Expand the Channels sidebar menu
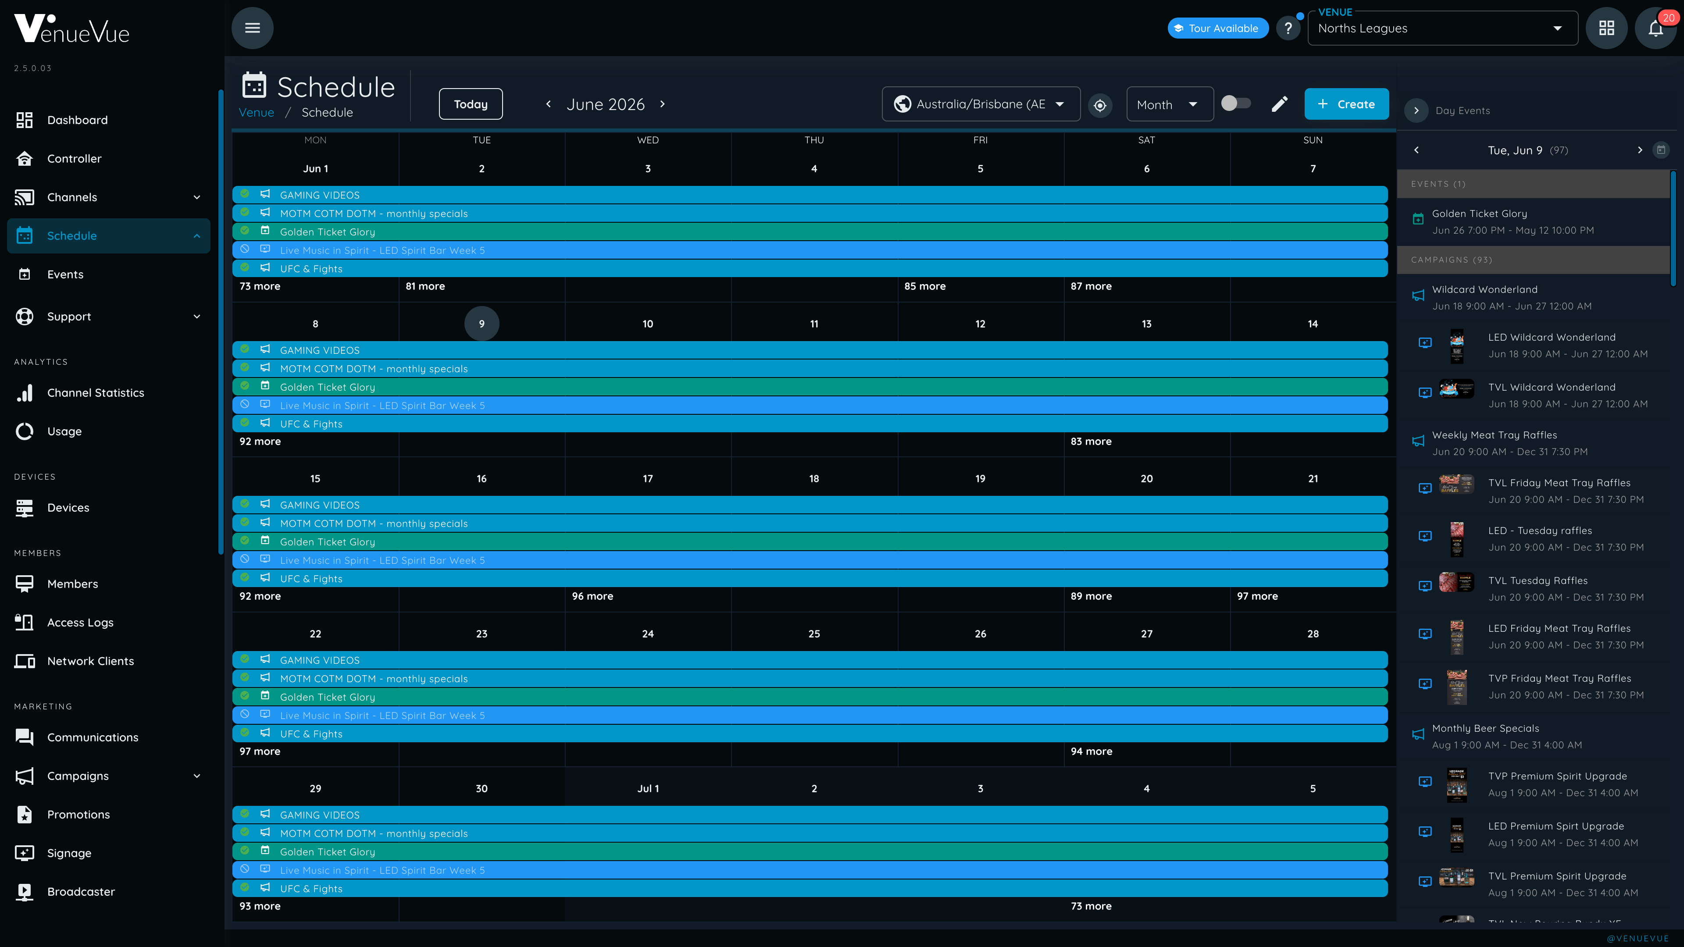The height and width of the screenshot is (947, 1684). tap(197, 197)
